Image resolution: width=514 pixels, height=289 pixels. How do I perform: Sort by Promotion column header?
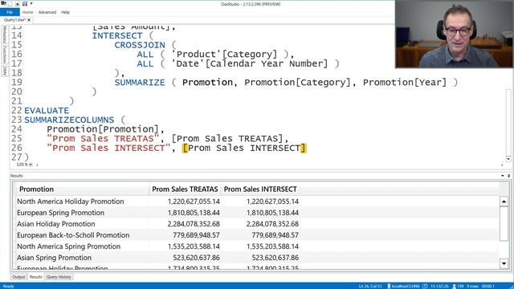[x=81, y=189]
